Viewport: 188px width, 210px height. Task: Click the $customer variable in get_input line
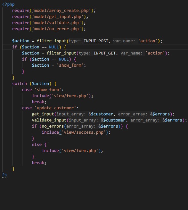102,114
